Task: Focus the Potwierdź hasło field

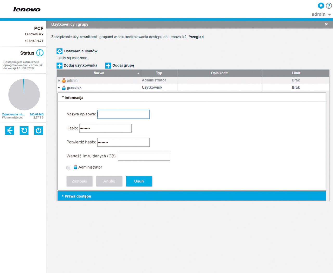Action: [x=124, y=142]
